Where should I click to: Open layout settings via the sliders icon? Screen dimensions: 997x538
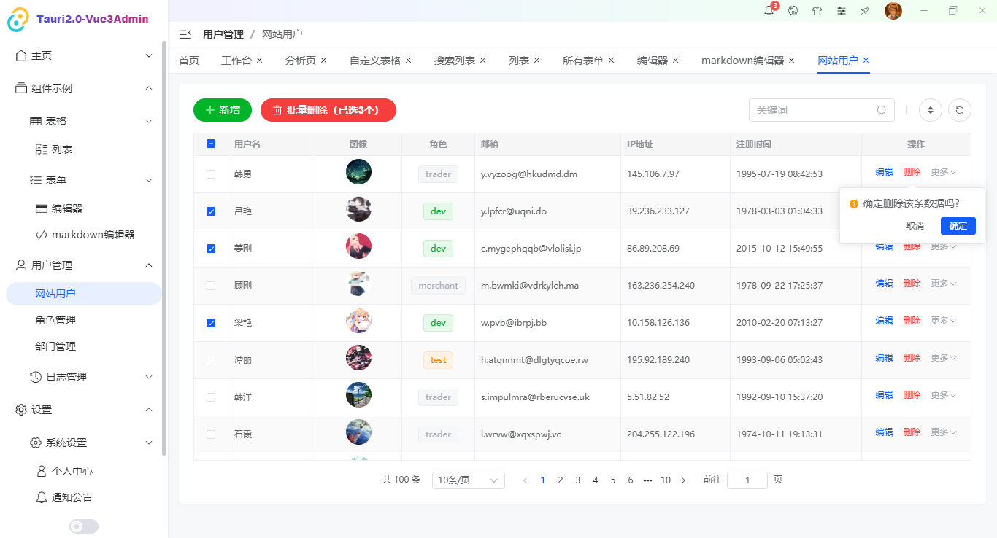coord(841,11)
